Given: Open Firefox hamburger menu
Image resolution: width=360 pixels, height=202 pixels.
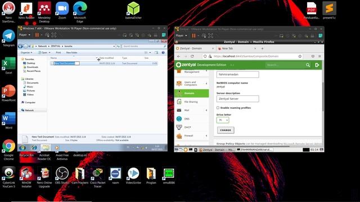Looking at the screenshot, I should (319, 56).
